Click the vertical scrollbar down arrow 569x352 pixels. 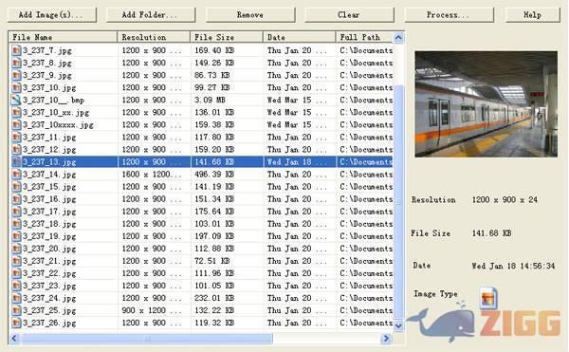398,324
